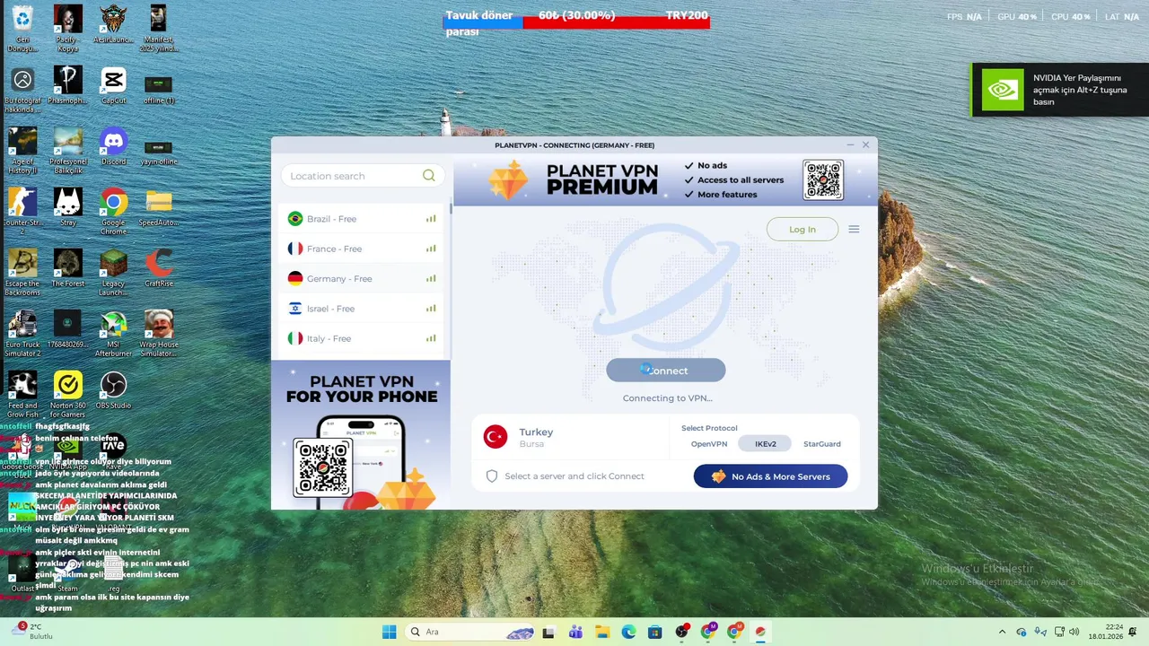
Task: Select the Italy flag icon
Action: pyautogui.click(x=294, y=338)
